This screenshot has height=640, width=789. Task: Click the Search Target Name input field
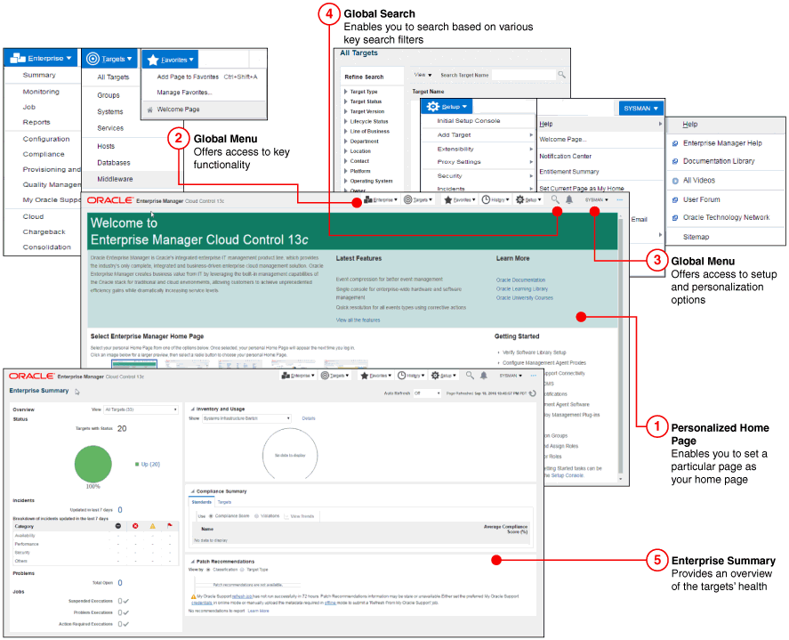(523, 75)
